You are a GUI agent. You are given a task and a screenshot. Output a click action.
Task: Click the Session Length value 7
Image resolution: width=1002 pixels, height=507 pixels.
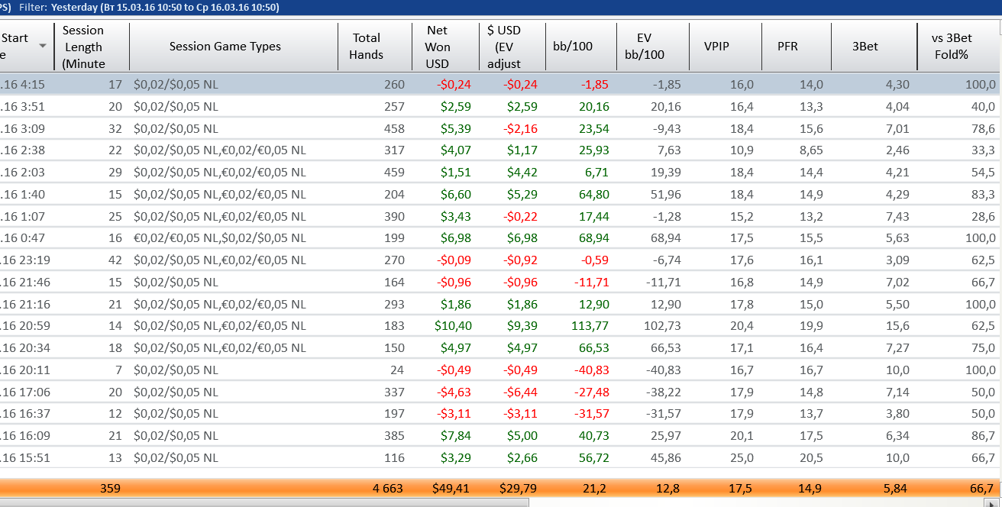[x=118, y=370]
